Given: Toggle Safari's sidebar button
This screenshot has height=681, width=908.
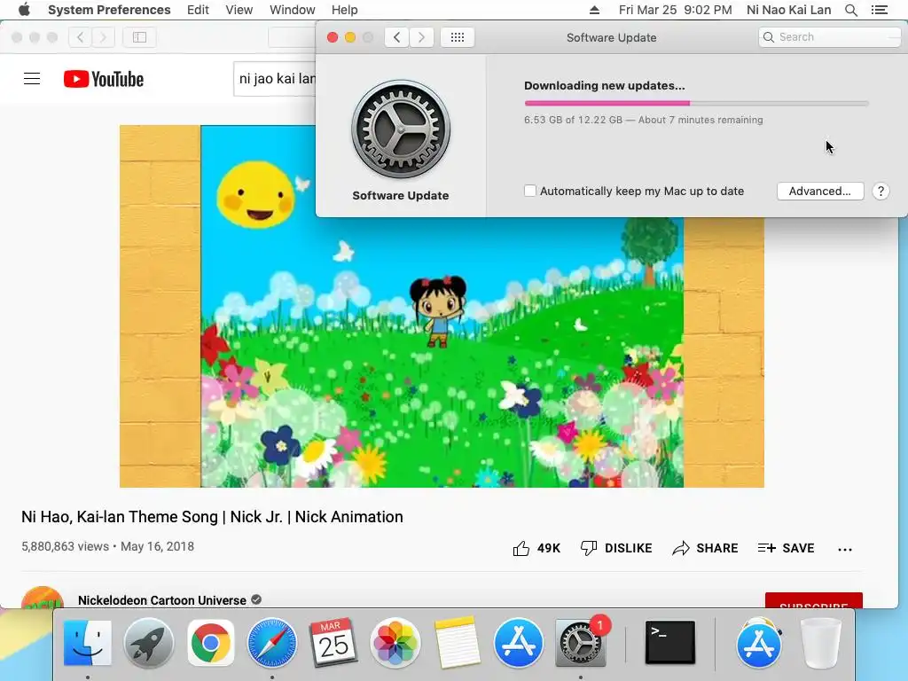Looking at the screenshot, I should coord(139,37).
